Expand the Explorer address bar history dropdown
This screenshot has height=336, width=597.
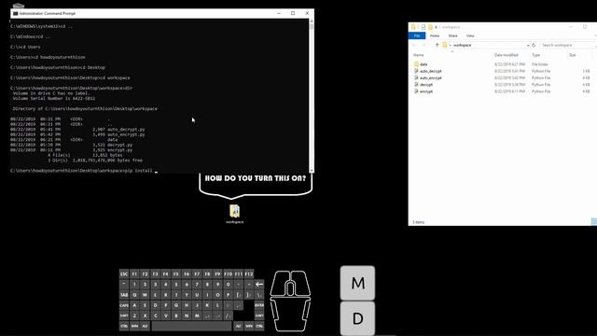point(528,45)
